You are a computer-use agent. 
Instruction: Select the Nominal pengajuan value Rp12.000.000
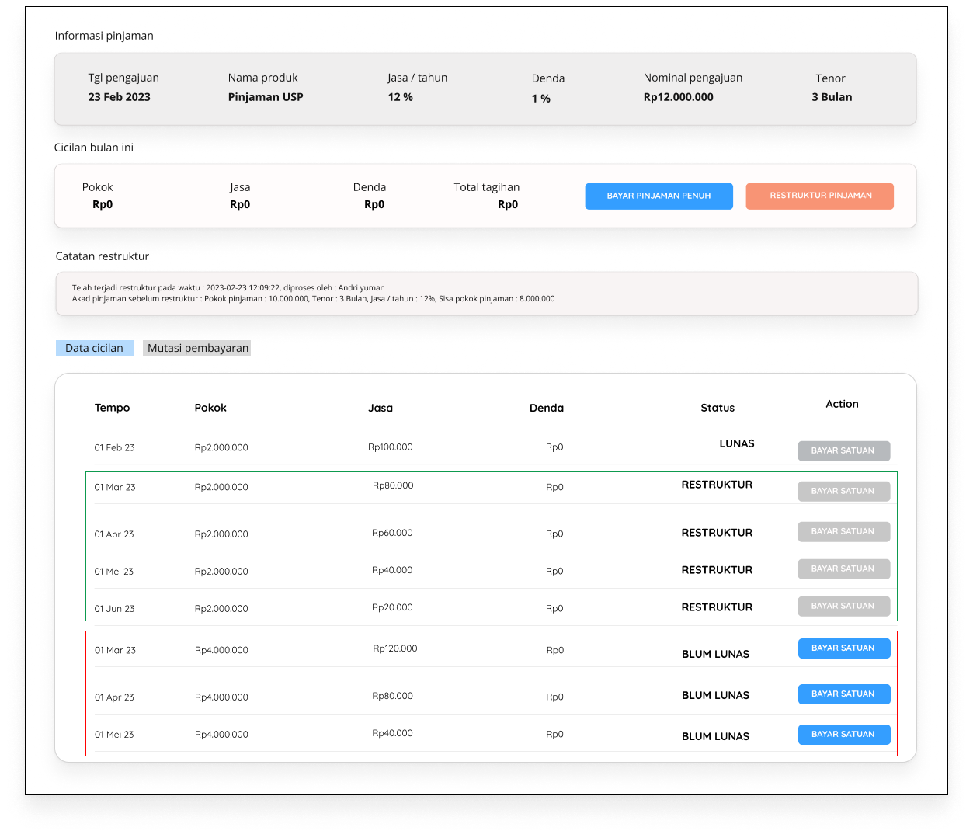(x=678, y=97)
